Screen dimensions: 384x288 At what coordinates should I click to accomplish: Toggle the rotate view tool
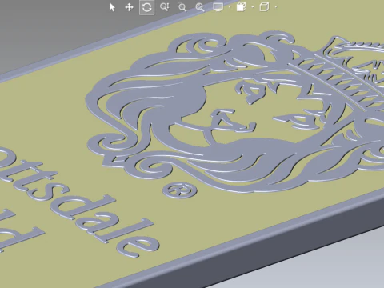(146, 7)
